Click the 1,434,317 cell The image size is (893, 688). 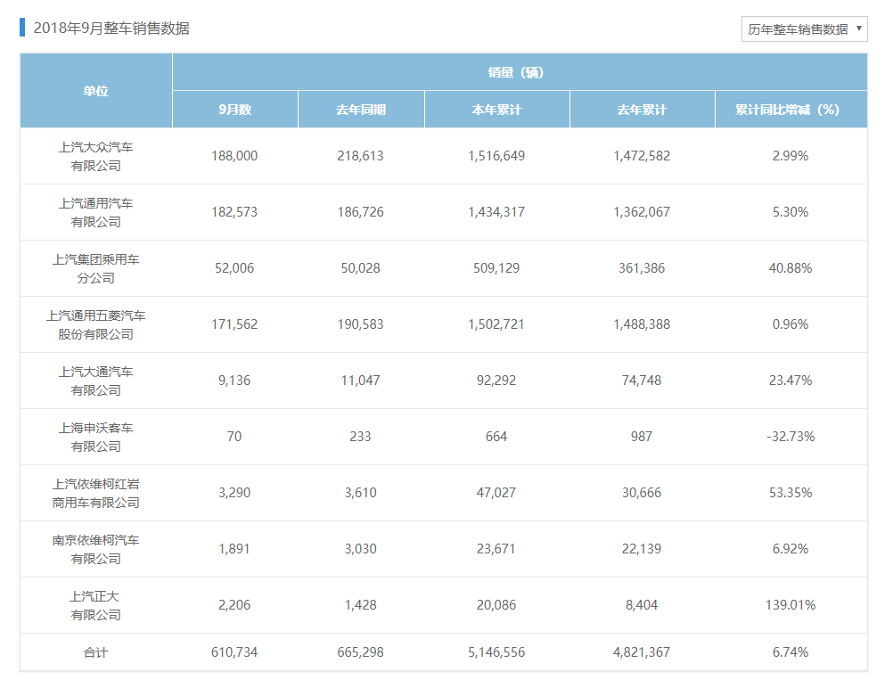(496, 212)
